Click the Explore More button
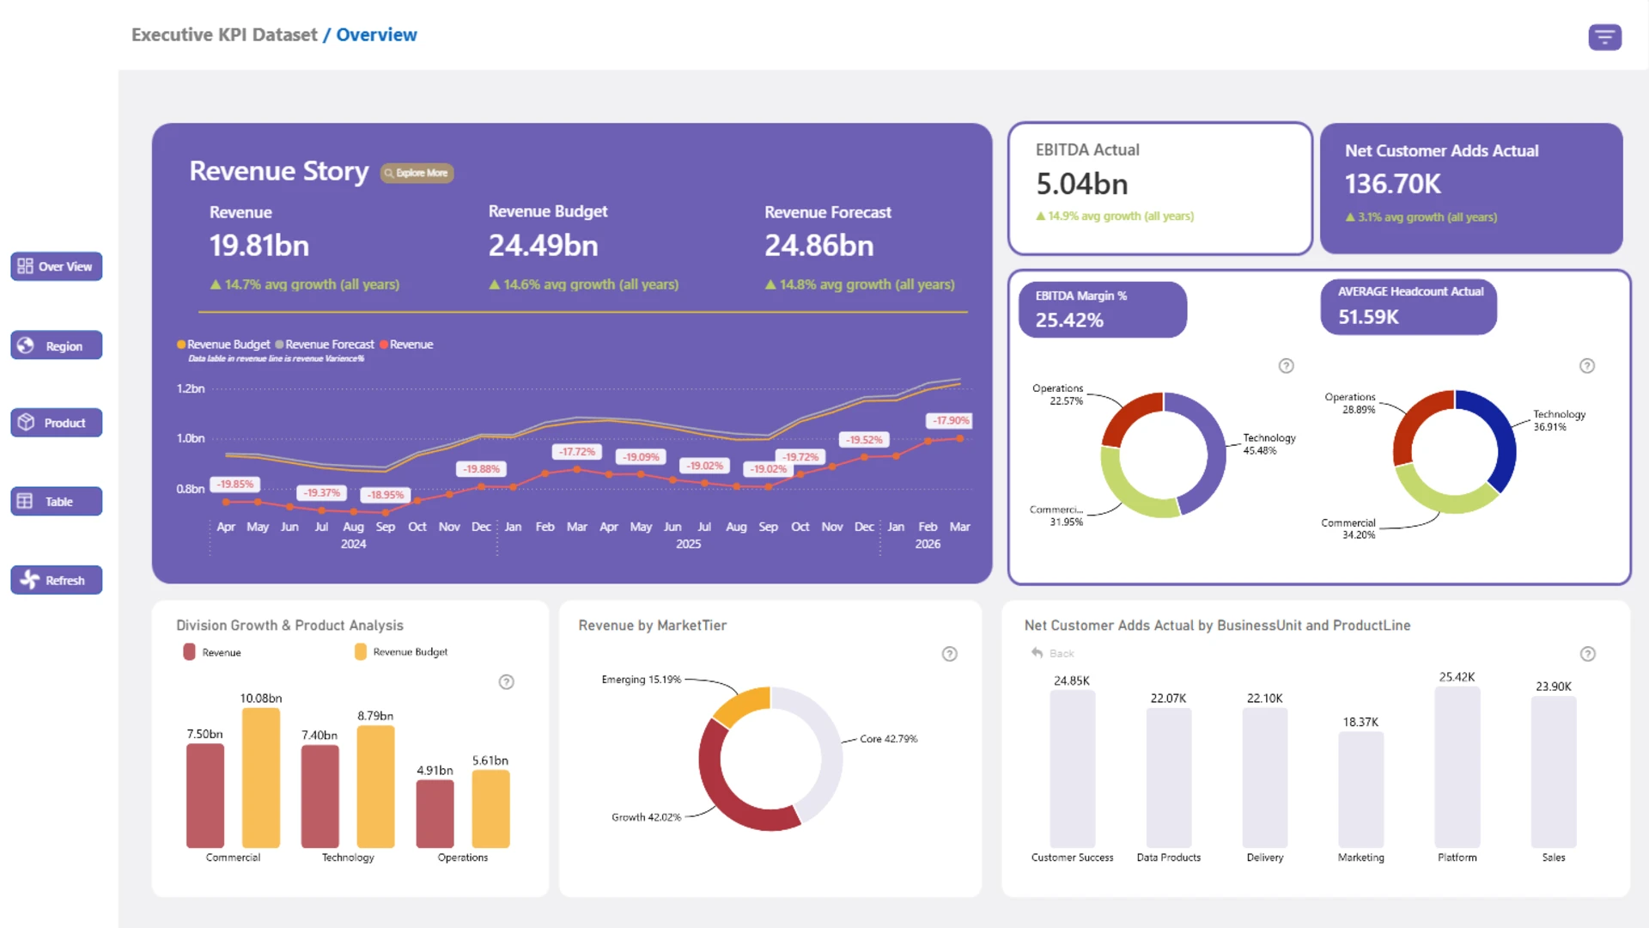This screenshot has height=928, width=1649. pos(417,173)
